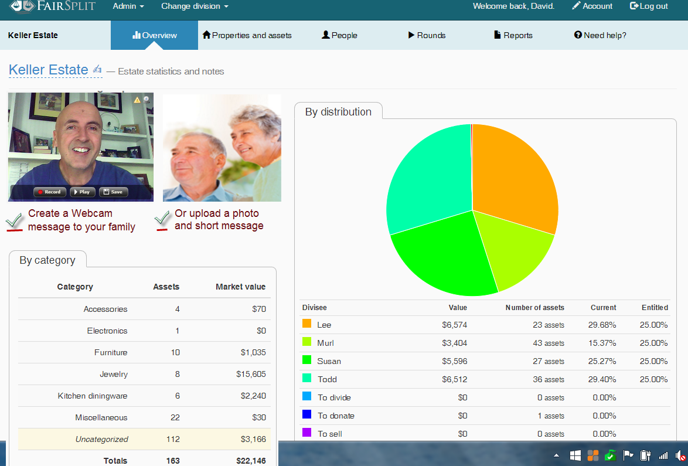Click Create a Webcam message link

point(81,220)
